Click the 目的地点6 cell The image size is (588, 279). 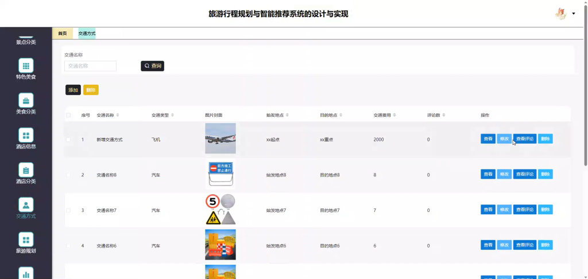click(x=330, y=246)
